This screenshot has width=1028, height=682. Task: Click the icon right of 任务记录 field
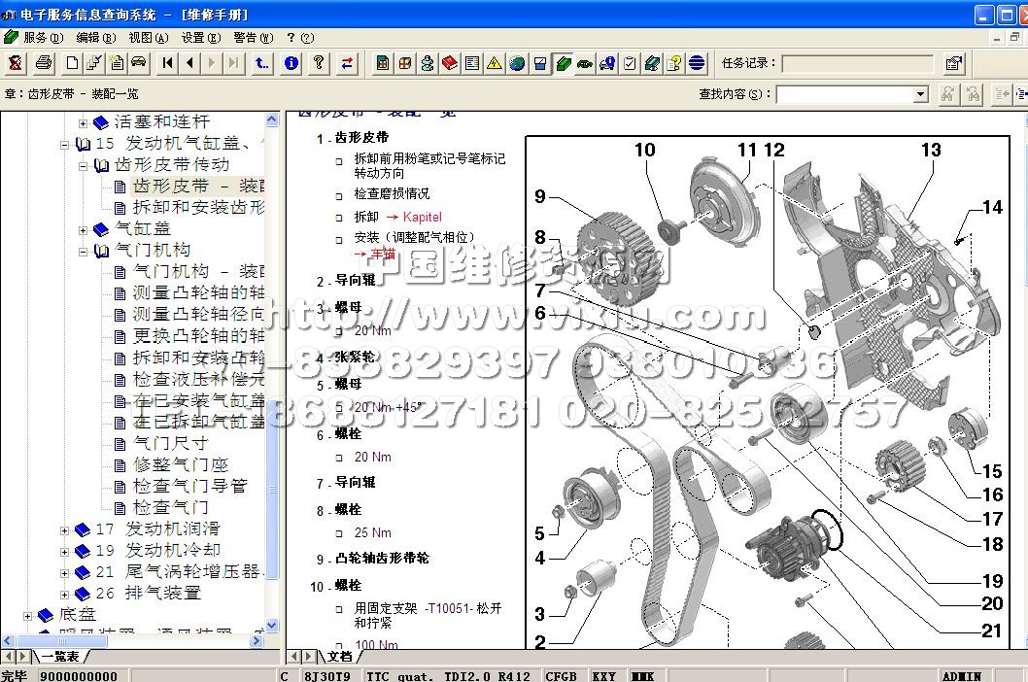pyautogui.click(x=953, y=64)
